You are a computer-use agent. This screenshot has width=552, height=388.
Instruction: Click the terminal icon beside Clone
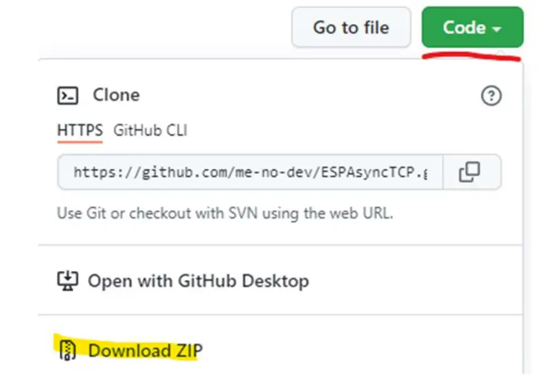point(68,96)
